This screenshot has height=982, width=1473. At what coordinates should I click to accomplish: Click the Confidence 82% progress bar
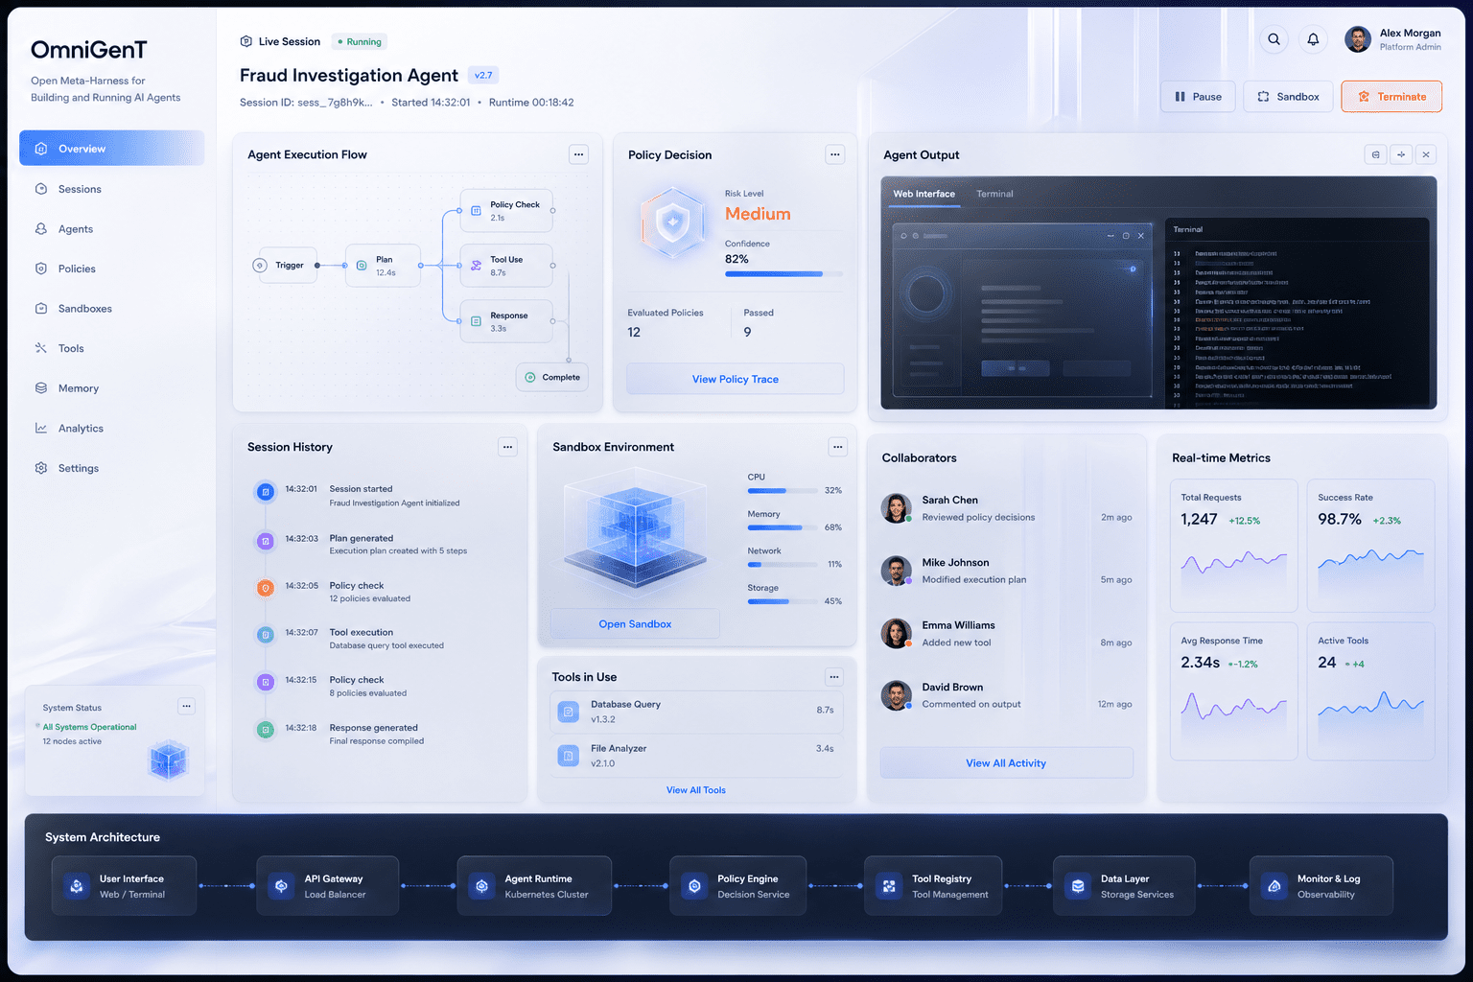tap(783, 274)
